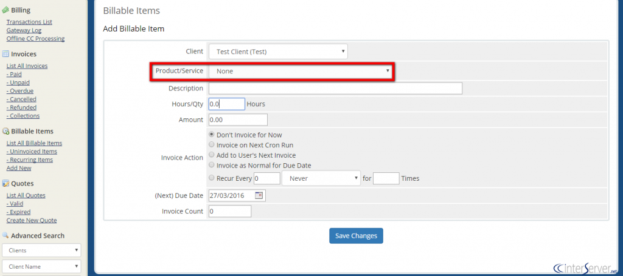
Task: Click the Advanced Search magnifier icon
Action: click(x=5, y=235)
